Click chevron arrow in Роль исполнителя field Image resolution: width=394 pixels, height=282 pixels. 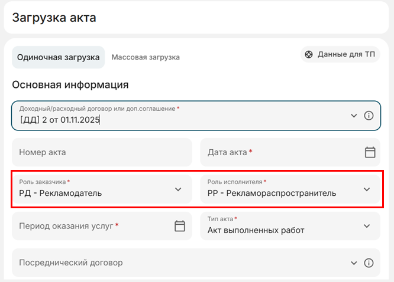[366, 189]
